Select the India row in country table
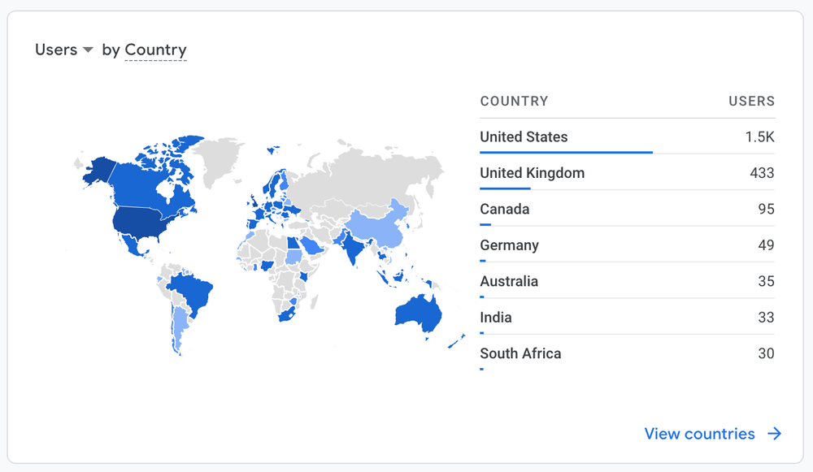 point(628,318)
